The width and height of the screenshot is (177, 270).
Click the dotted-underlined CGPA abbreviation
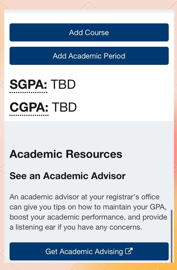coord(29,108)
